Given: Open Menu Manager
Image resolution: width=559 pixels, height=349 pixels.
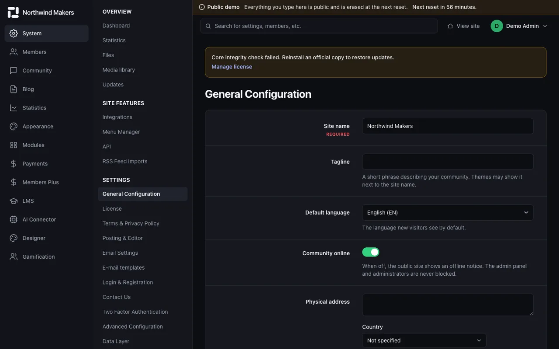Looking at the screenshot, I should coord(121,132).
